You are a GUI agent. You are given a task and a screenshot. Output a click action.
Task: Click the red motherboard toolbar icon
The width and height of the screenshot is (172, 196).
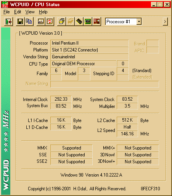pos(96,21)
